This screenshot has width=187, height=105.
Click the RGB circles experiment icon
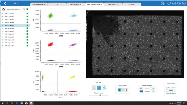coord(3,9)
